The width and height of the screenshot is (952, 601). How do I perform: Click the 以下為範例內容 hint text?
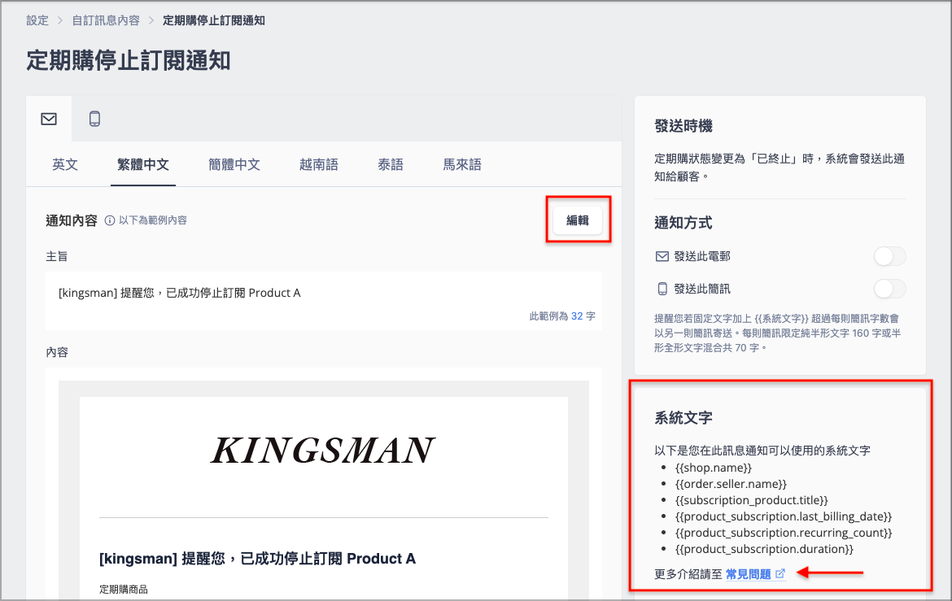(x=153, y=220)
